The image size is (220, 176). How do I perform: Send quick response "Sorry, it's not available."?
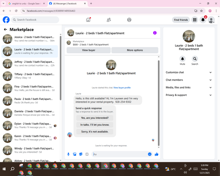point(95,132)
